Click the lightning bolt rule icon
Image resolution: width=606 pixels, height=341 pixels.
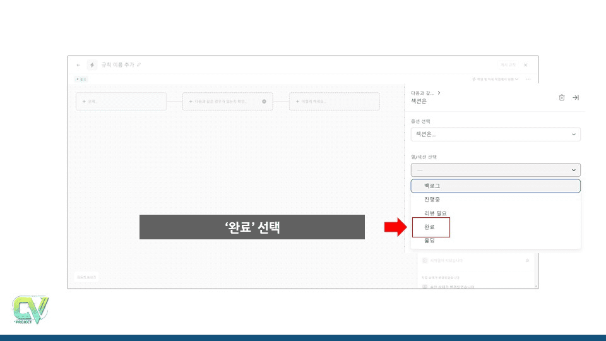(x=92, y=65)
